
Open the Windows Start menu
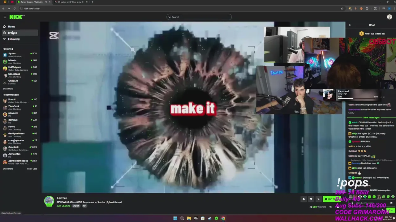click(175, 218)
